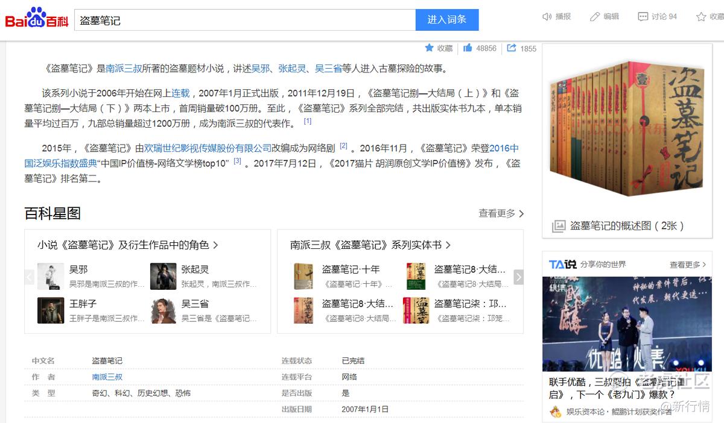The image size is (724, 423).
Task: Click 张起灵 character avatar
Action: (163, 276)
